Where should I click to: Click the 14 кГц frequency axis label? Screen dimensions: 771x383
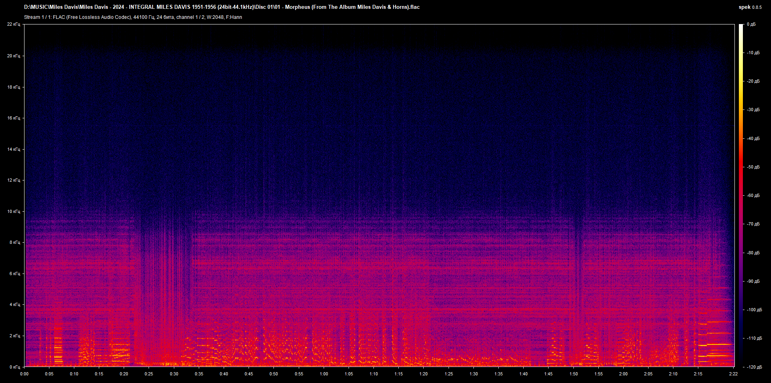[x=14, y=149]
